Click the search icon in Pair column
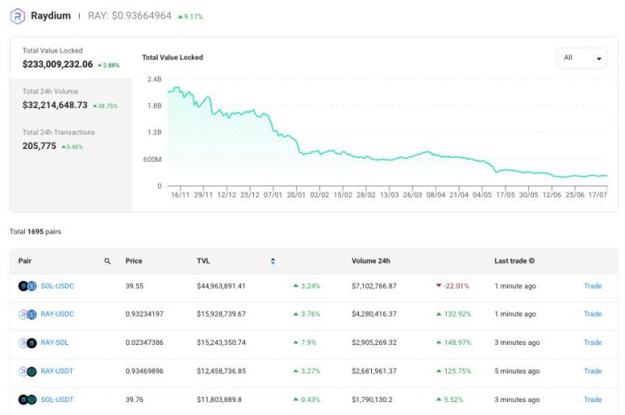 pyautogui.click(x=107, y=261)
